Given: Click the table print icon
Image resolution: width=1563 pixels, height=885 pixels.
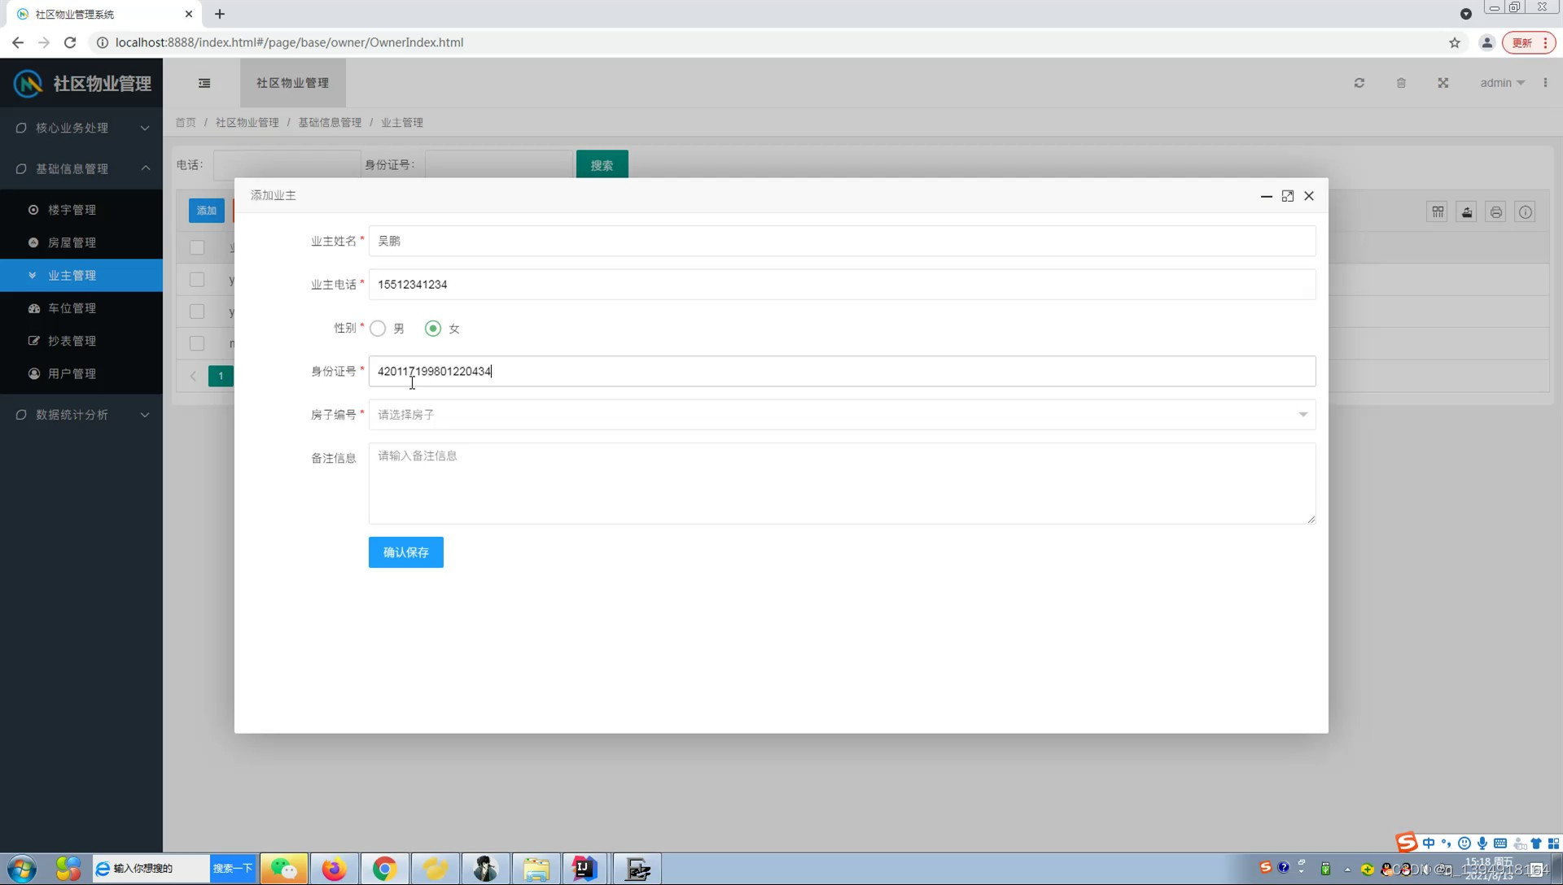Looking at the screenshot, I should click(x=1495, y=212).
